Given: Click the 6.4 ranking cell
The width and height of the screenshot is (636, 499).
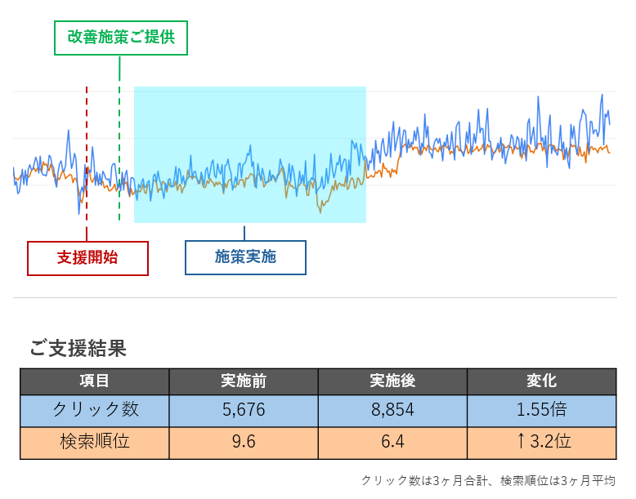Looking at the screenshot, I should tap(392, 443).
